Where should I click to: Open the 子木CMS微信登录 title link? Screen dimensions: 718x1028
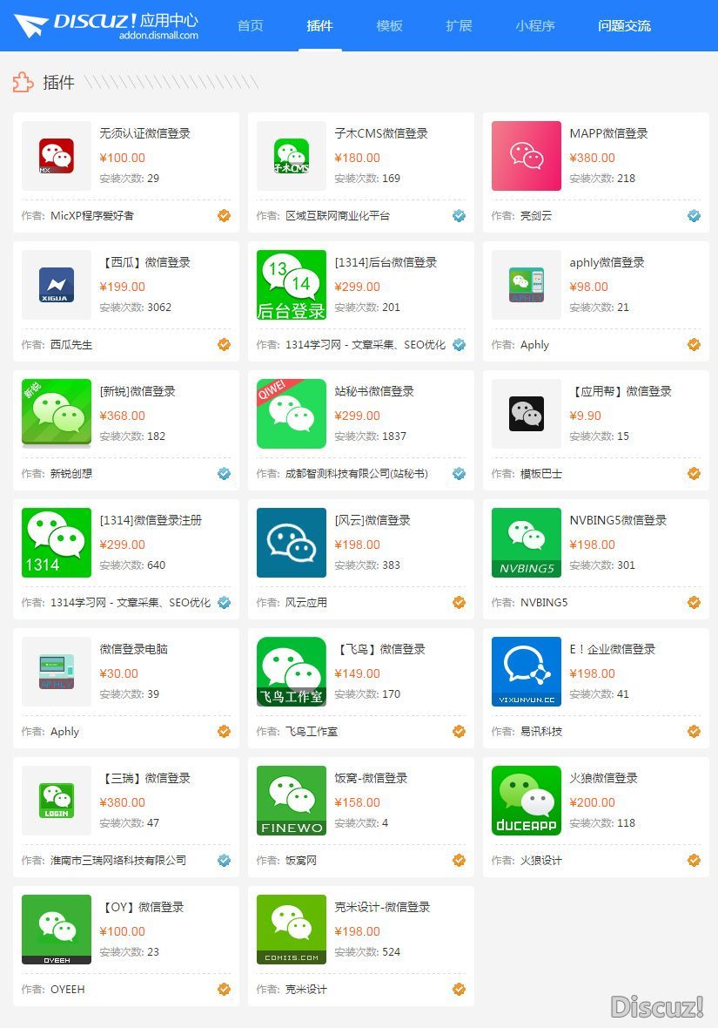pyautogui.click(x=381, y=134)
